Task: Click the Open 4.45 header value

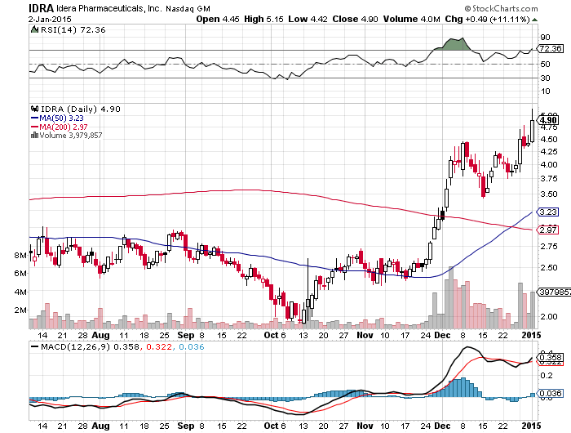Action: tap(218, 19)
